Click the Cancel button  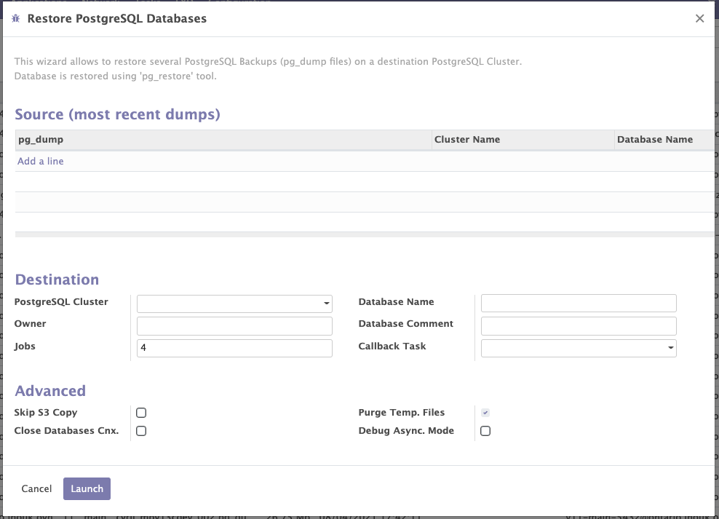(36, 489)
